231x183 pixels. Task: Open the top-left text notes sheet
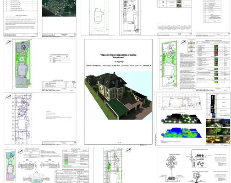pyautogui.click(x=21, y=18)
